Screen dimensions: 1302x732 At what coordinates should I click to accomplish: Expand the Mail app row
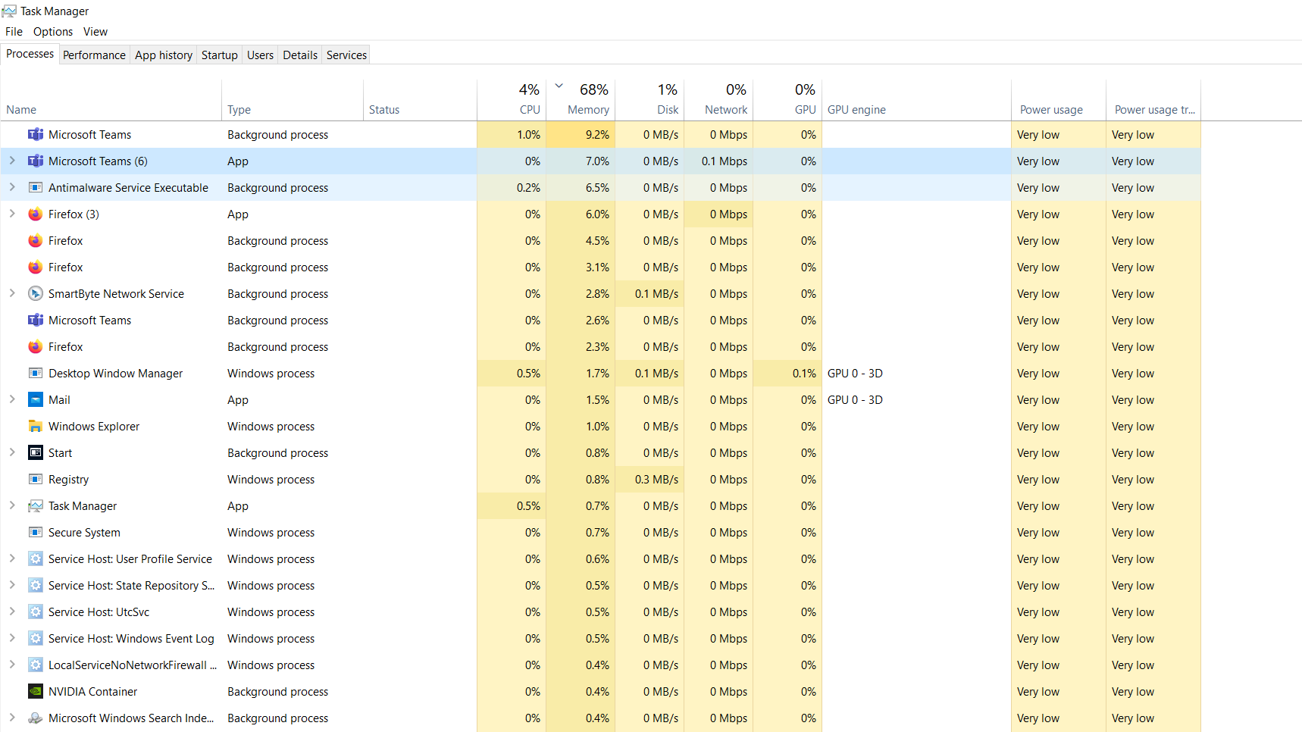pyautogui.click(x=12, y=399)
